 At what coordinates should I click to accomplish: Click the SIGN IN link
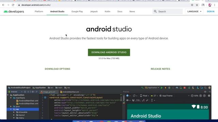[211, 12]
